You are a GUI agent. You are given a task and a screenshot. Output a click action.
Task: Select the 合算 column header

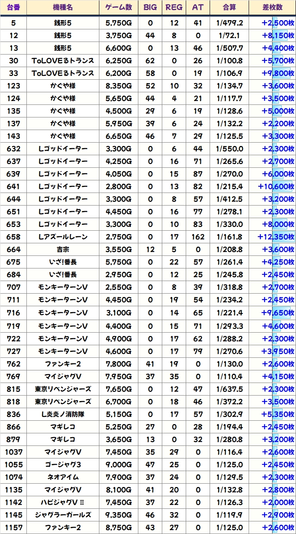click(x=229, y=8)
